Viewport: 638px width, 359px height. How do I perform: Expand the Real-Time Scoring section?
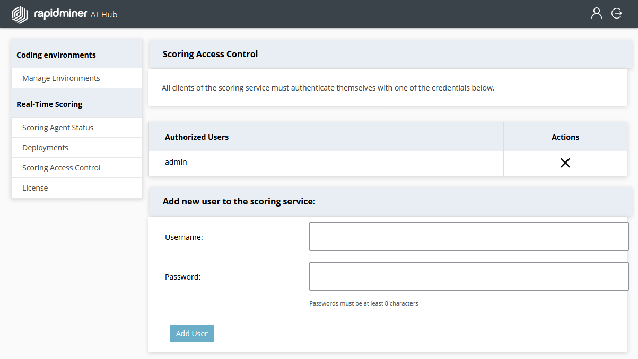click(x=50, y=104)
